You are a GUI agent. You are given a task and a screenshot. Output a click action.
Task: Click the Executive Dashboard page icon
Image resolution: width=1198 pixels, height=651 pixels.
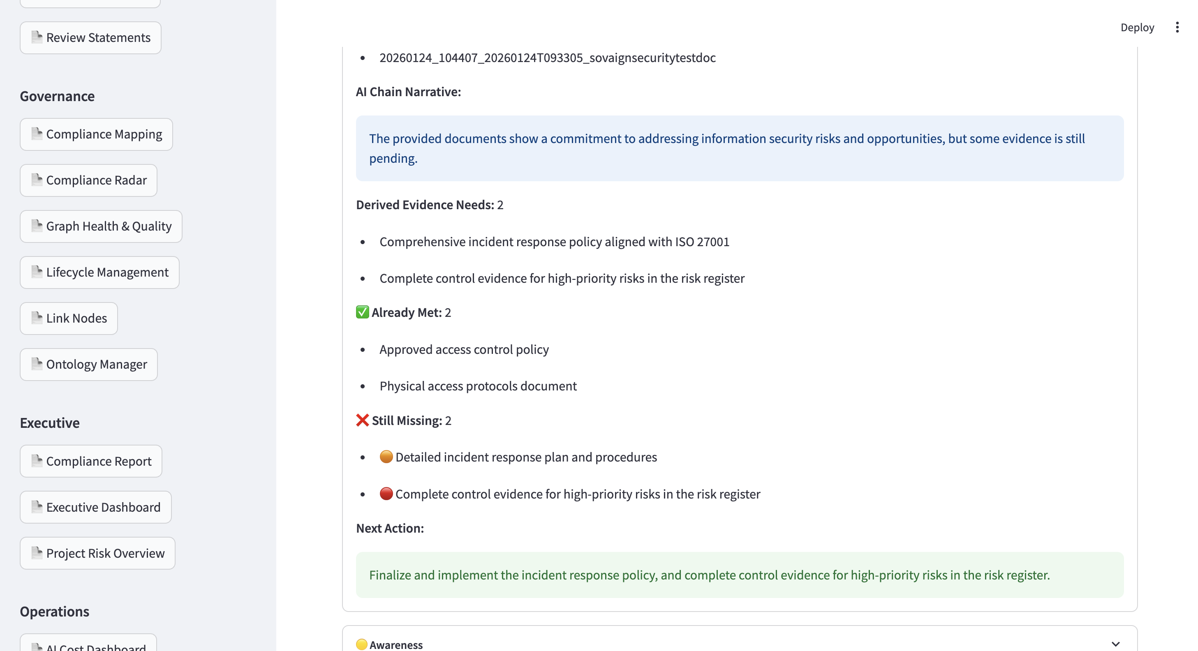click(x=36, y=507)
